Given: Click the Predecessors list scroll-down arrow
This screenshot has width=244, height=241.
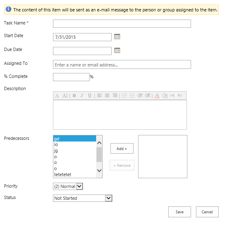Looking at the screenshot, I should (99, 170).
